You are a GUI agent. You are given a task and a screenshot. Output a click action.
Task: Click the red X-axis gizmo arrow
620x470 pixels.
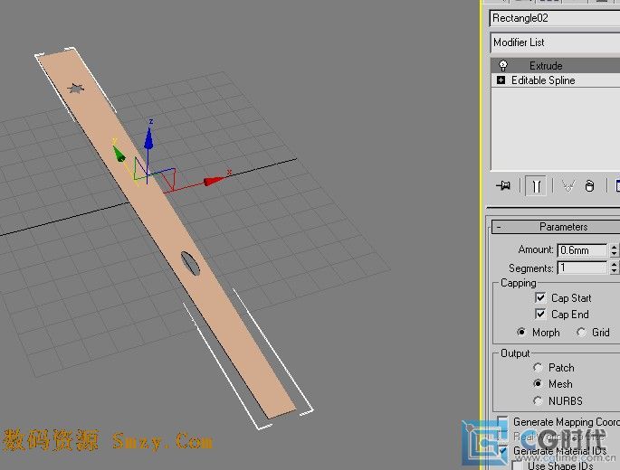(x=214, y=181)
